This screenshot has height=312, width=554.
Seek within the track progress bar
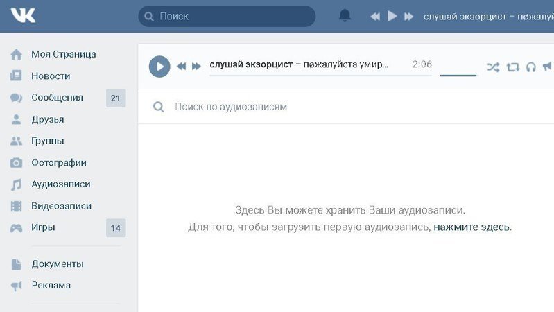320,76
